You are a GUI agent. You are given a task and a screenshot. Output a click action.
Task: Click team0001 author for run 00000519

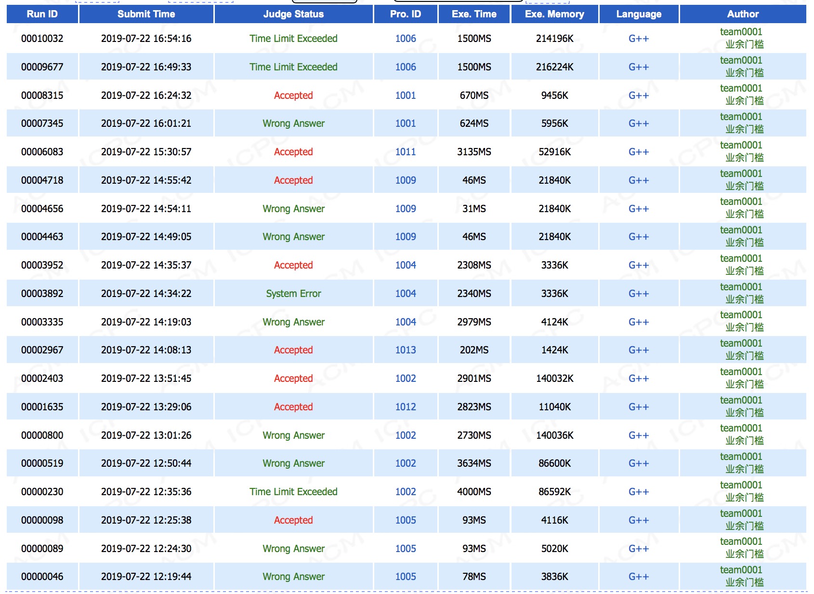click(741, 457)
